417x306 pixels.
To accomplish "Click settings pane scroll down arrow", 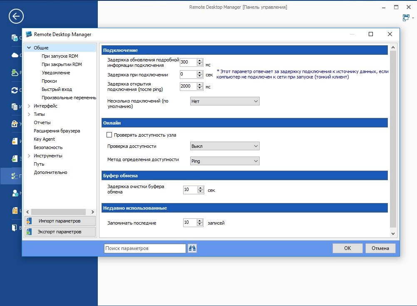I will pos(393,234).
